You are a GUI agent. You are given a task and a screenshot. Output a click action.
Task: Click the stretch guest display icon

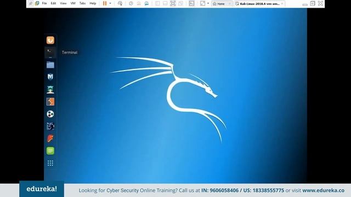coord(202,3)
